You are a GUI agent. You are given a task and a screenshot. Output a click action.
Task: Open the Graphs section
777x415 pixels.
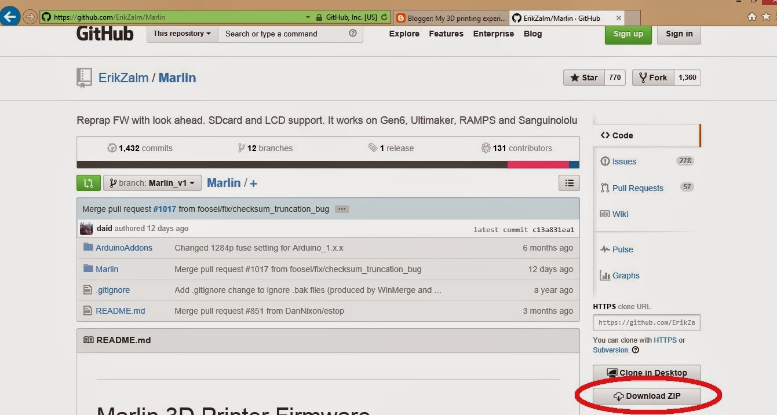(625, 275)
